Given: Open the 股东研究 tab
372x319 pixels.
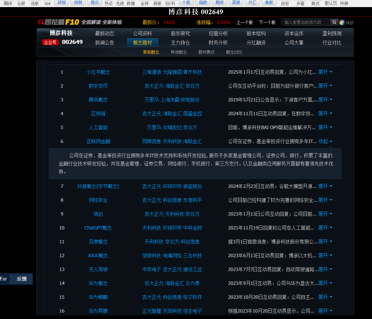Looking at the screenshot, I should pos(180,33).
